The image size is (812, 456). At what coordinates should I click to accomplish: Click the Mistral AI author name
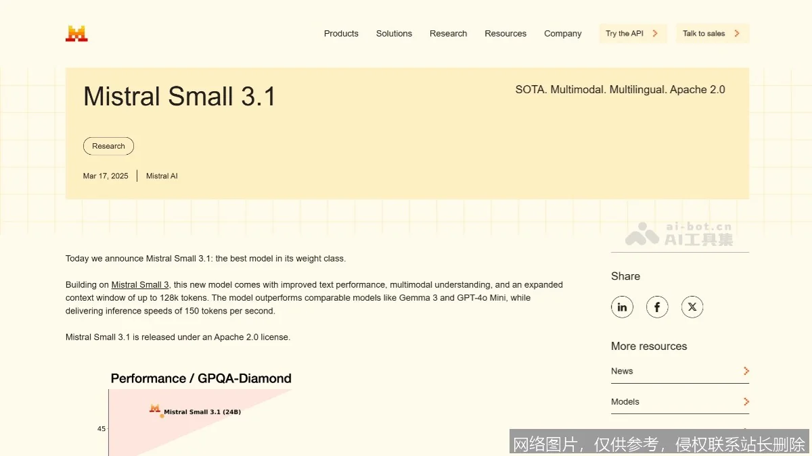pos(162,176)
